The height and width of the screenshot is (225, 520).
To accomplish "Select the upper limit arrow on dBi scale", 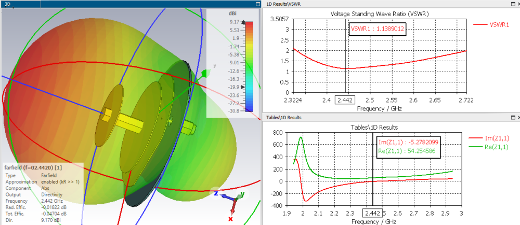I will click(244, 22).
